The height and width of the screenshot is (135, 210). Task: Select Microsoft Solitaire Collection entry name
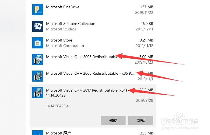(x=71, y=24)
